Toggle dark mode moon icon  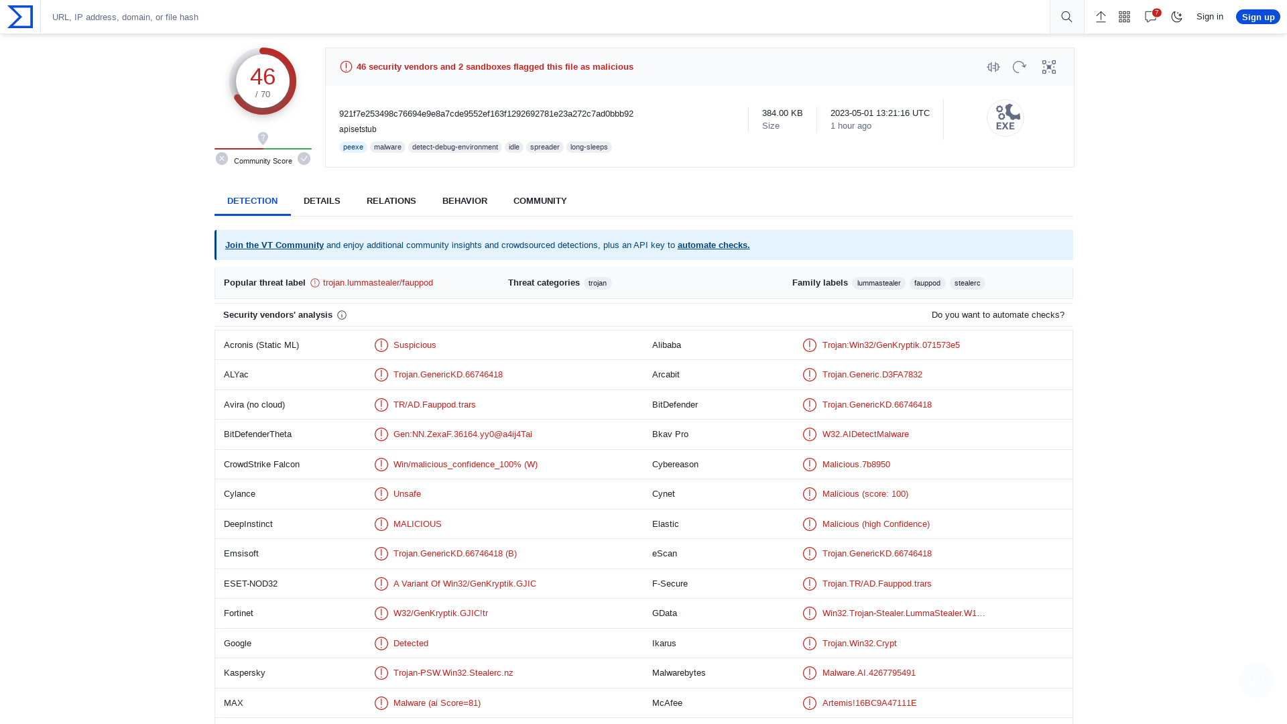[1177, 17]
